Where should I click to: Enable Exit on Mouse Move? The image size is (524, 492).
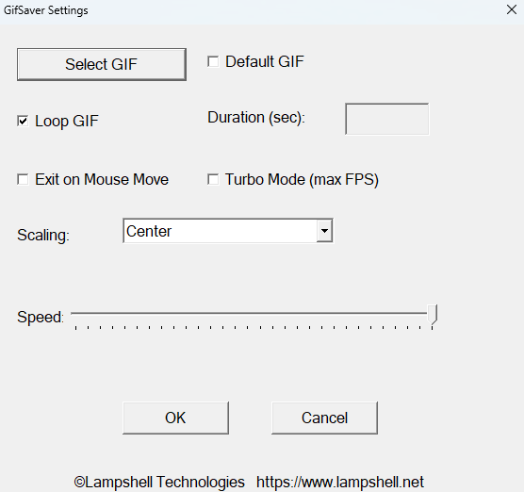coord(23,179)
